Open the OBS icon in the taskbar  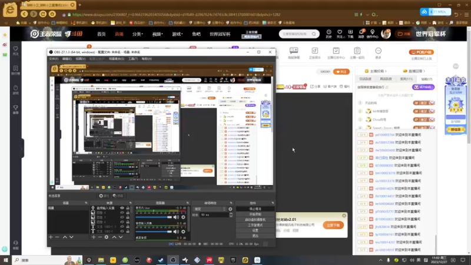click(x=173, y=260)
